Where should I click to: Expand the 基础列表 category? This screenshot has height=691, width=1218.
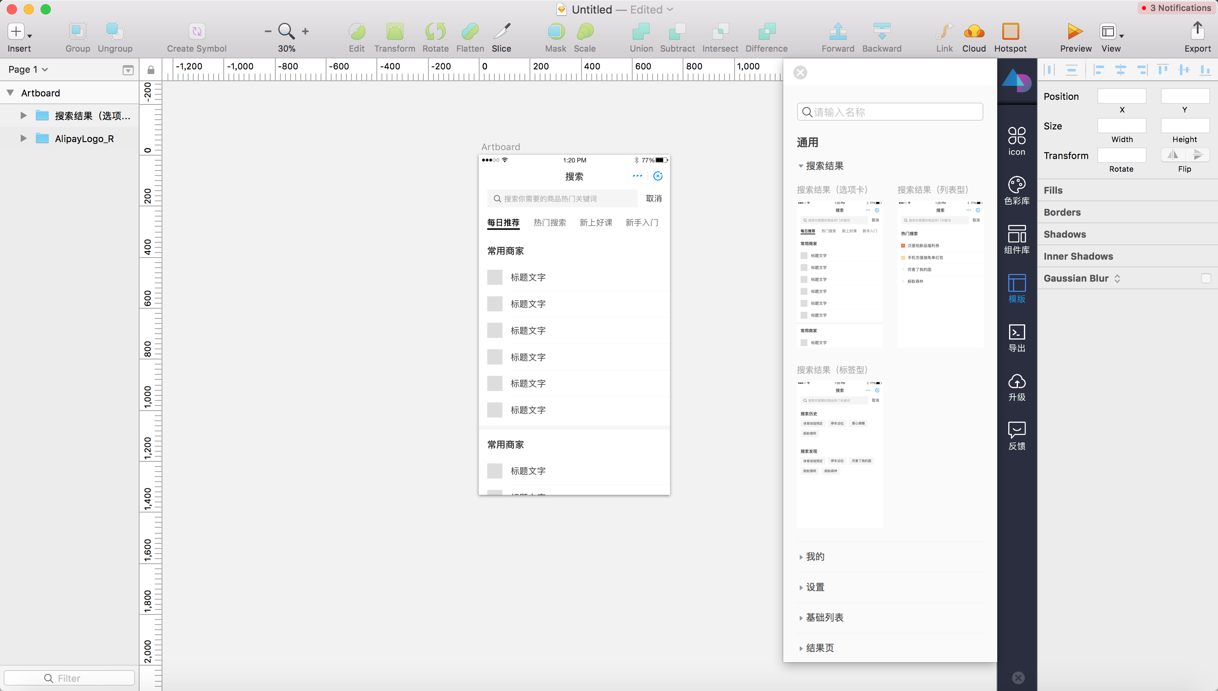824,617
